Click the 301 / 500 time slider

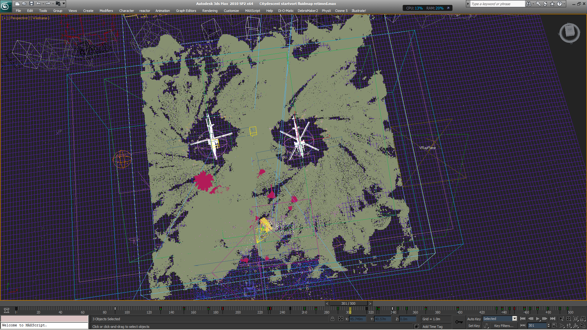348,303
